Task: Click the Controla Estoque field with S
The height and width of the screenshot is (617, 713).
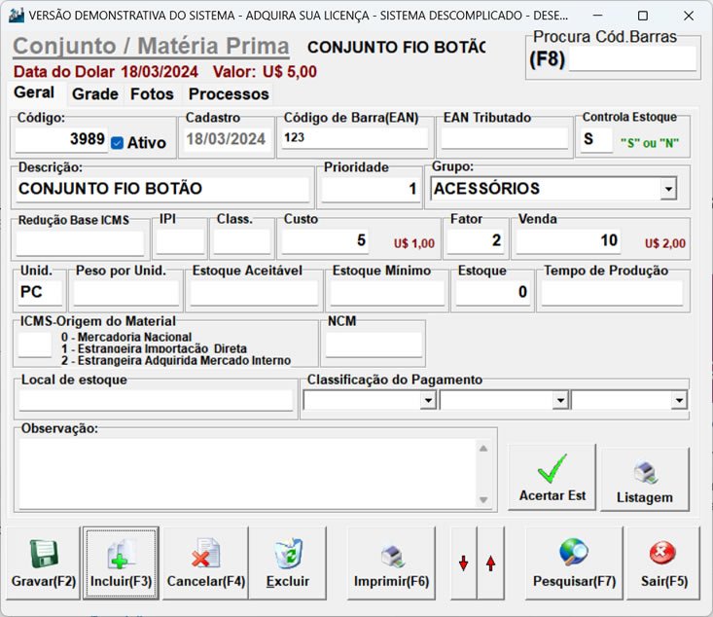Action: click(x=596, y=139)
